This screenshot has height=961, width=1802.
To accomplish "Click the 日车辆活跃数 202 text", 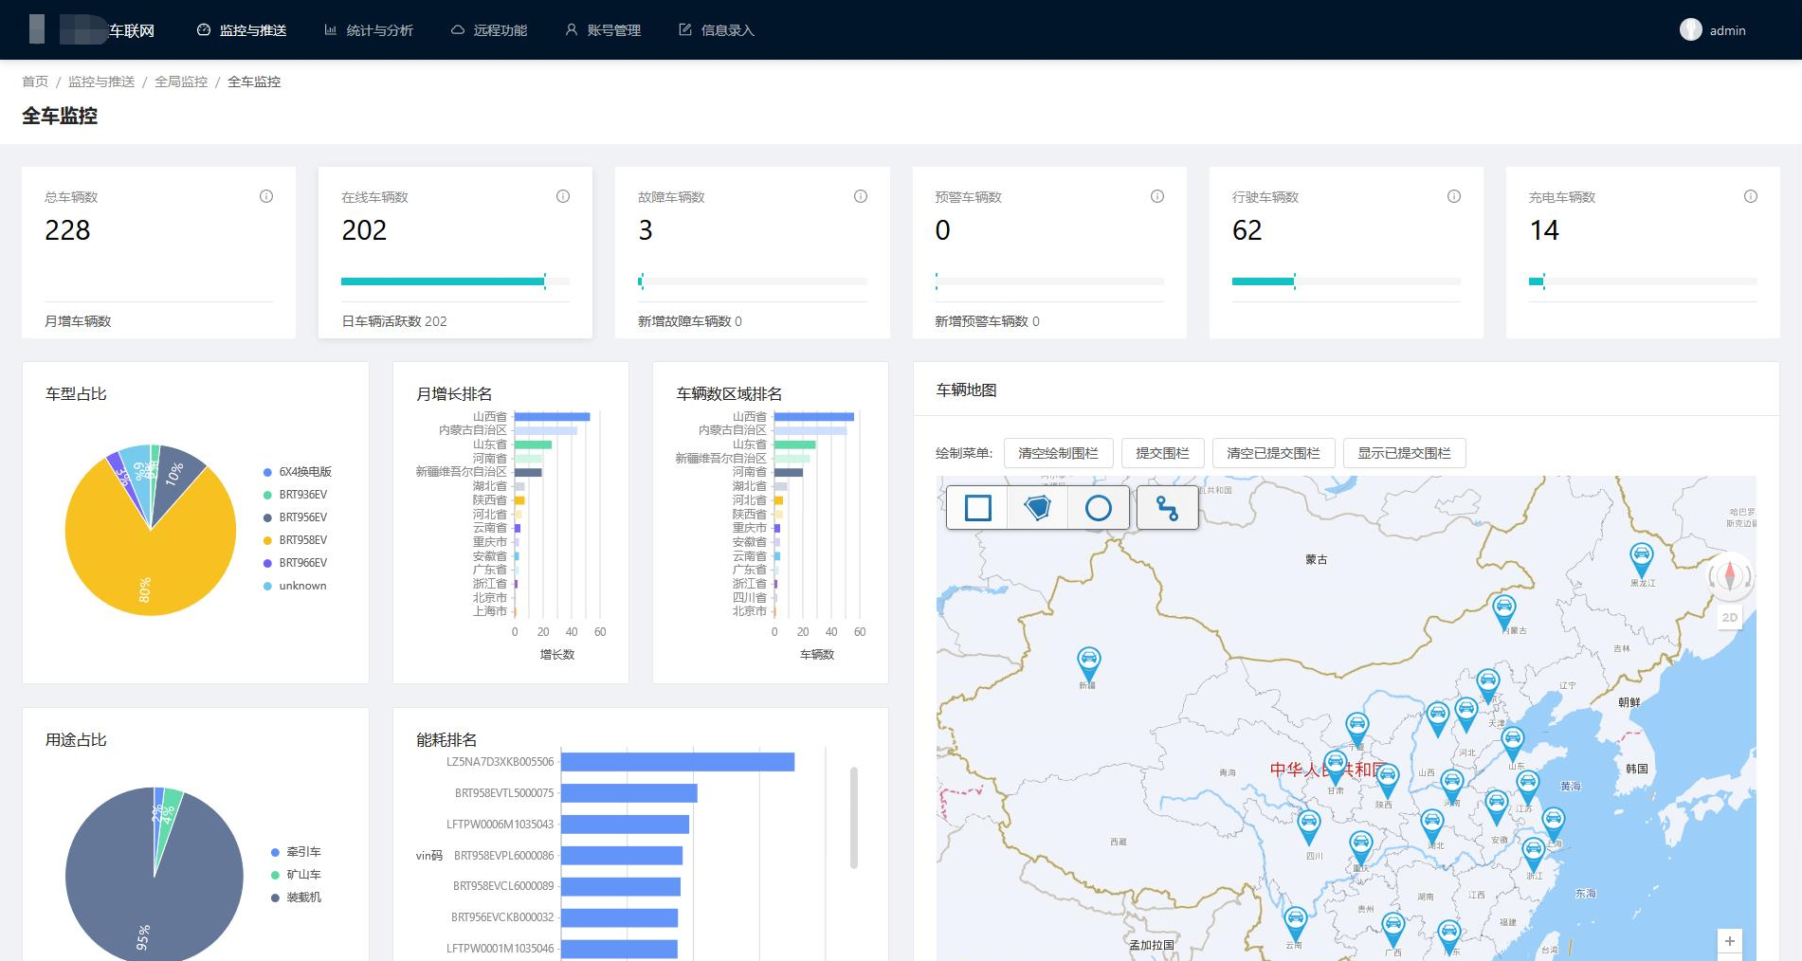I will point(394,321).
